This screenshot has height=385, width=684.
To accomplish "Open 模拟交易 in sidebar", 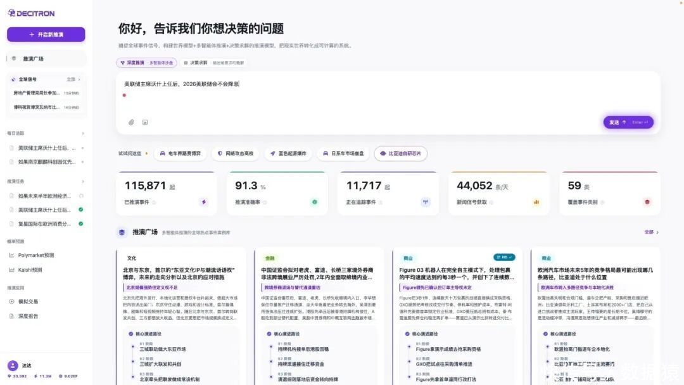I will [x=28, y=301].
